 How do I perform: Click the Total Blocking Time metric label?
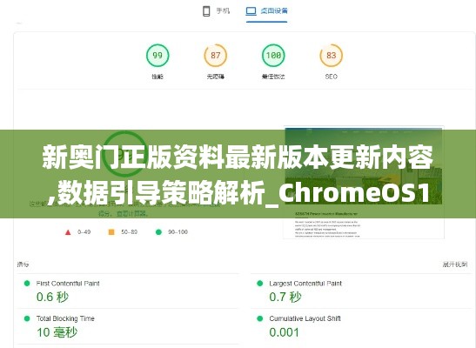click(x=65, y=318)
